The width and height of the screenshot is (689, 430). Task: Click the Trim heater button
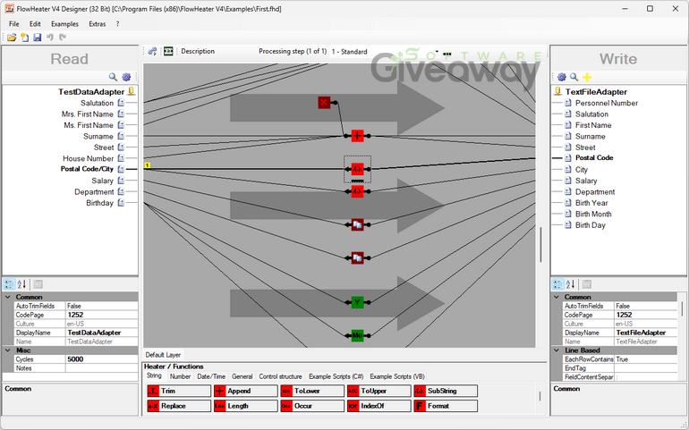[x=179, y=391]
